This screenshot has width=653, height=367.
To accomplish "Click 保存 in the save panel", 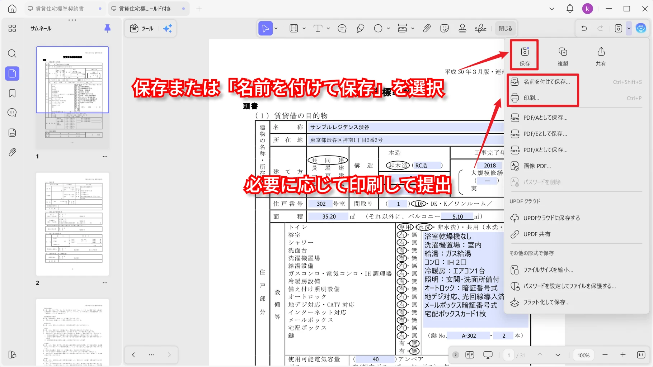I will point(525,56).
